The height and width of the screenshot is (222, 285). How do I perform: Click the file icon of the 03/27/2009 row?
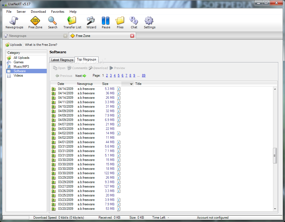click(53, 186)
